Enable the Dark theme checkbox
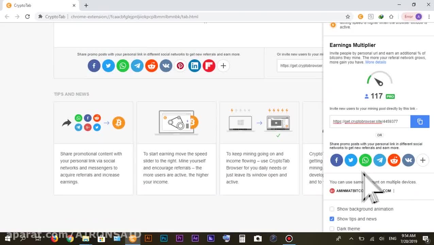The image size is (434, 245). (x=332, y=229)
